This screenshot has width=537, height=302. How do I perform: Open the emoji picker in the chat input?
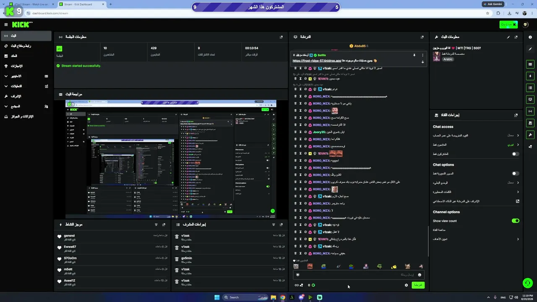(420, 275)
